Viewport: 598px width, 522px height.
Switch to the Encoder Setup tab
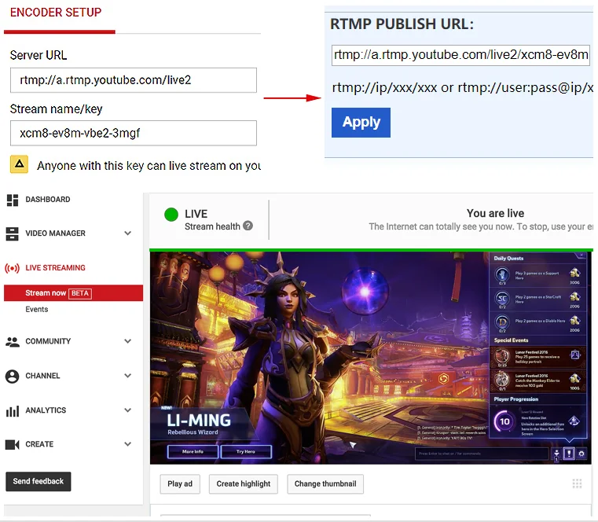[x=56, y=13]
